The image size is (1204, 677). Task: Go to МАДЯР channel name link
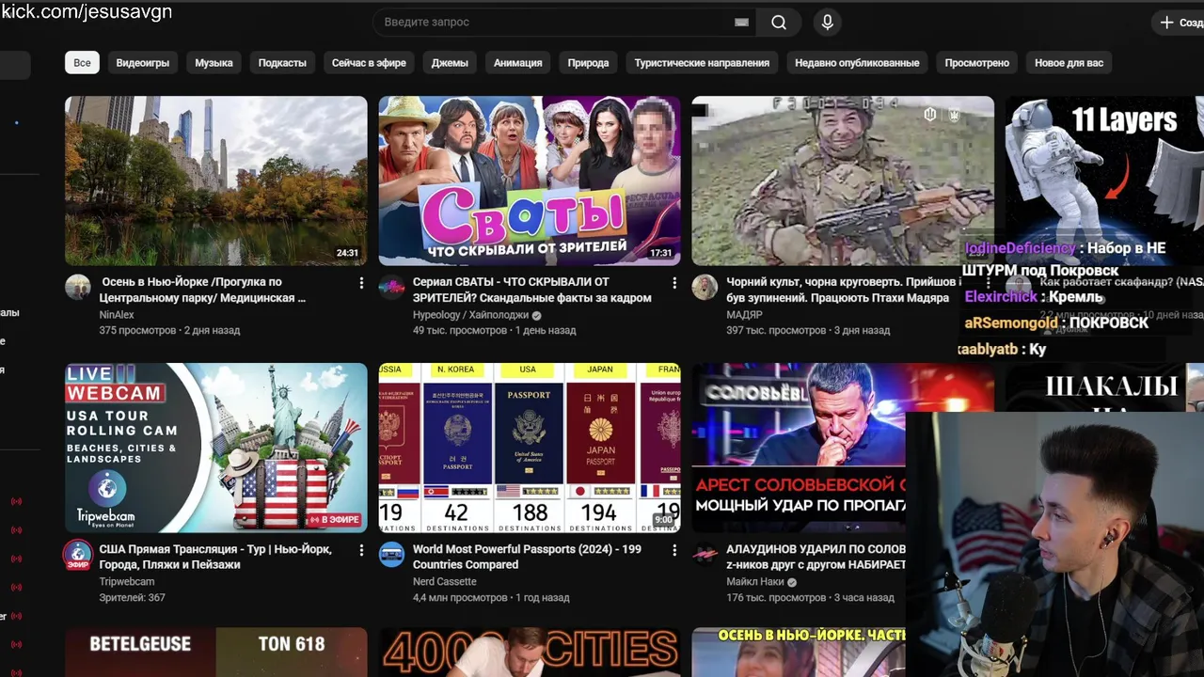744,315
